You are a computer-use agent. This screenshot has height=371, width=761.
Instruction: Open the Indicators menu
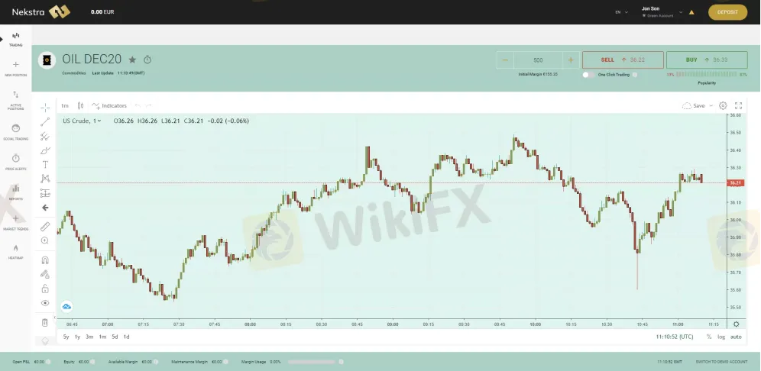point(108,106)
